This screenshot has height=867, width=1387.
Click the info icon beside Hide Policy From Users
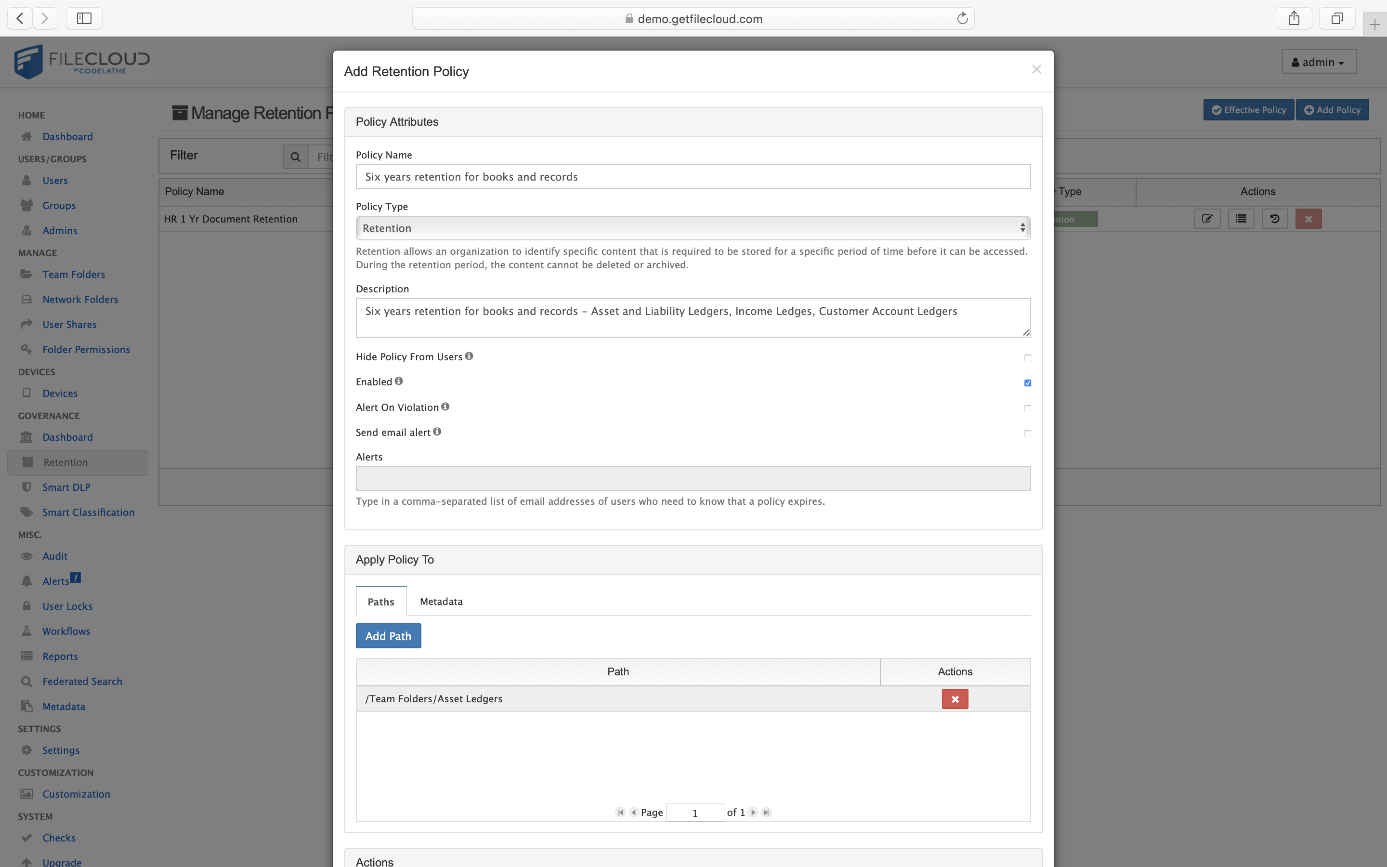pyautogui.click(x=469, y=355)
